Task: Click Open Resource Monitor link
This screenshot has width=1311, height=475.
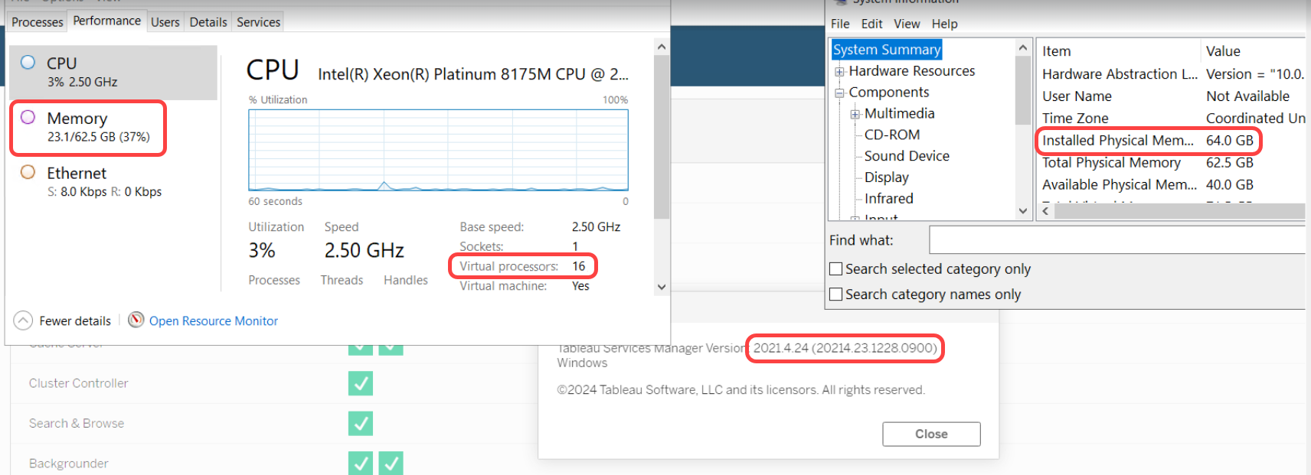Action: 214,321
